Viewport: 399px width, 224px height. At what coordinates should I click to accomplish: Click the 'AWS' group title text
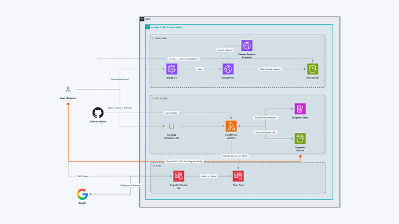(148, 19)
